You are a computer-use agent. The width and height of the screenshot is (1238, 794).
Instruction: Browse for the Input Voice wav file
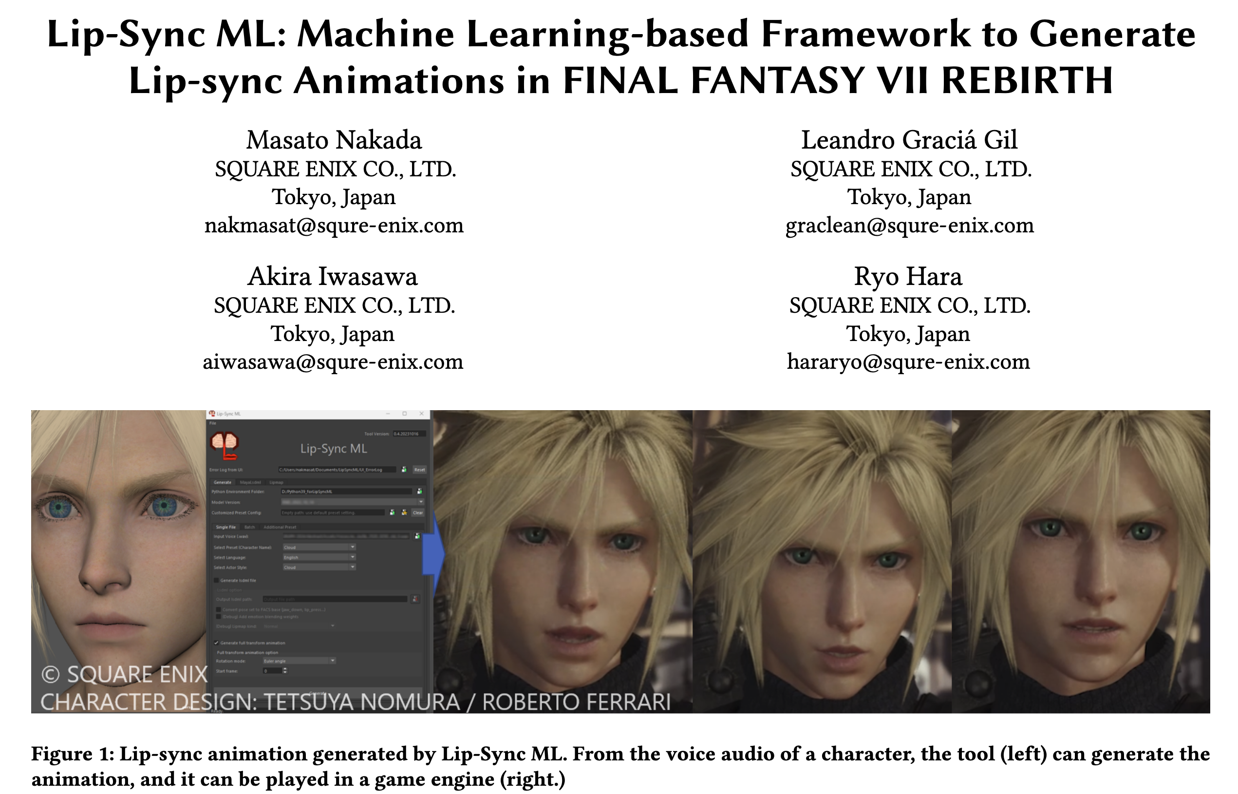point(417,536)
